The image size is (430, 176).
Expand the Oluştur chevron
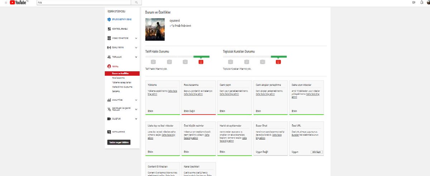[x=136, y=119]
